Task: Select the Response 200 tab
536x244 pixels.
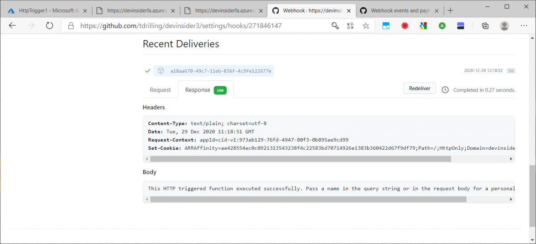Action: point(205,90)
